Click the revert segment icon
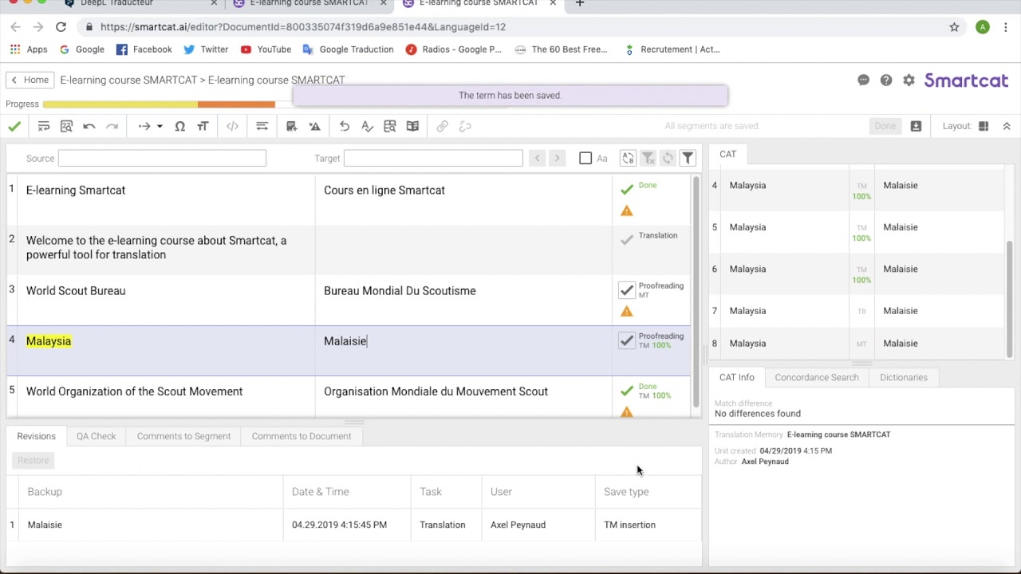 (x=345, y=126)
